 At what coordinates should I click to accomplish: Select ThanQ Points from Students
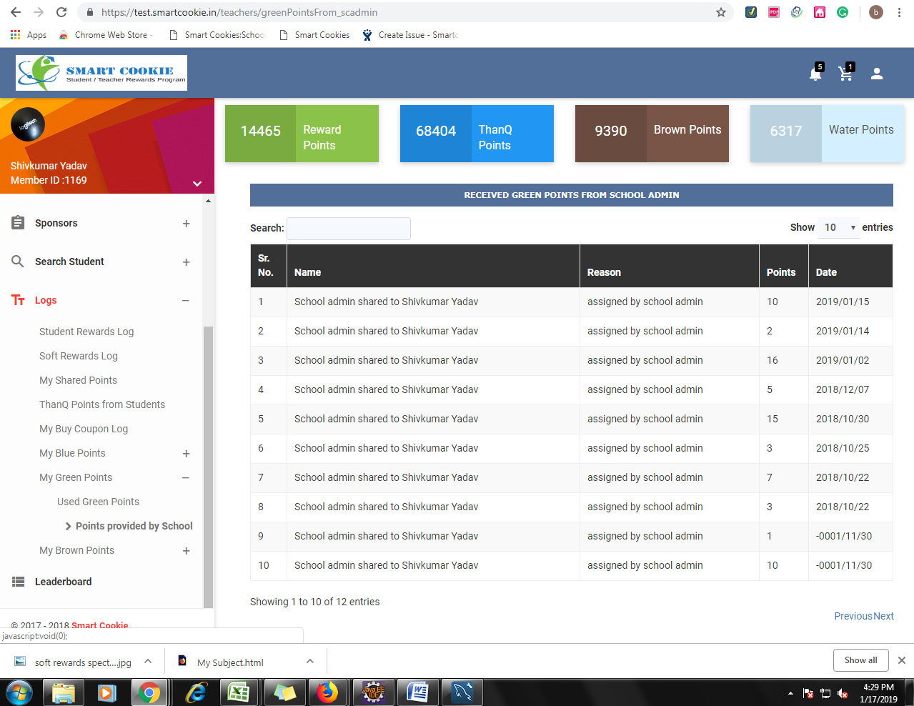point(102,404)
